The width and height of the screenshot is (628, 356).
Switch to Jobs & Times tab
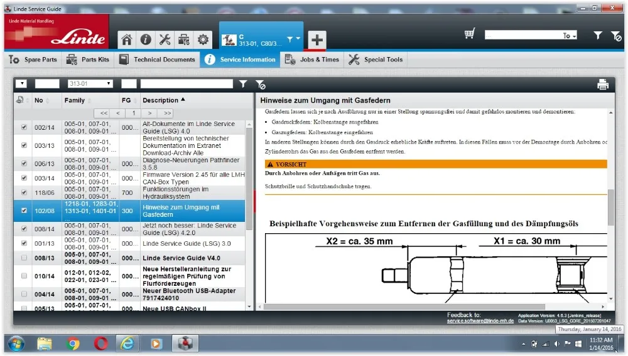click(312, 60)
